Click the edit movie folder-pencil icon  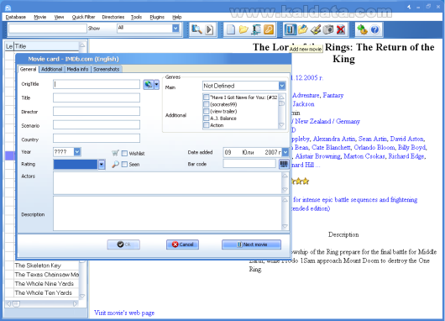point(303,29)
